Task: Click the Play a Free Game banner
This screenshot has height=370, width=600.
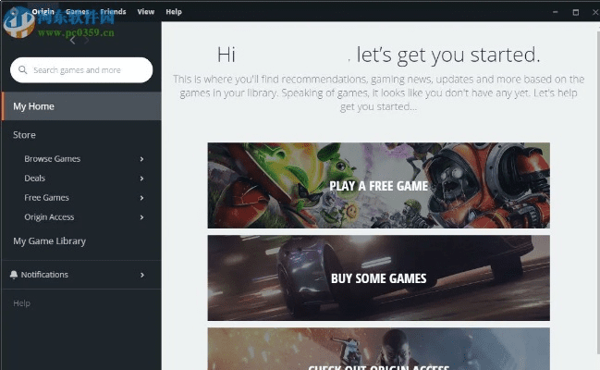Action: (378, 186)
